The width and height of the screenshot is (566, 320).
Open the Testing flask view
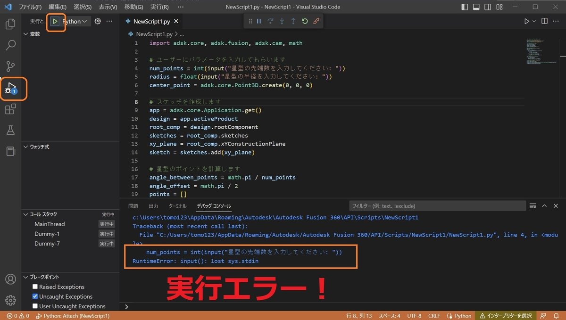10,131
